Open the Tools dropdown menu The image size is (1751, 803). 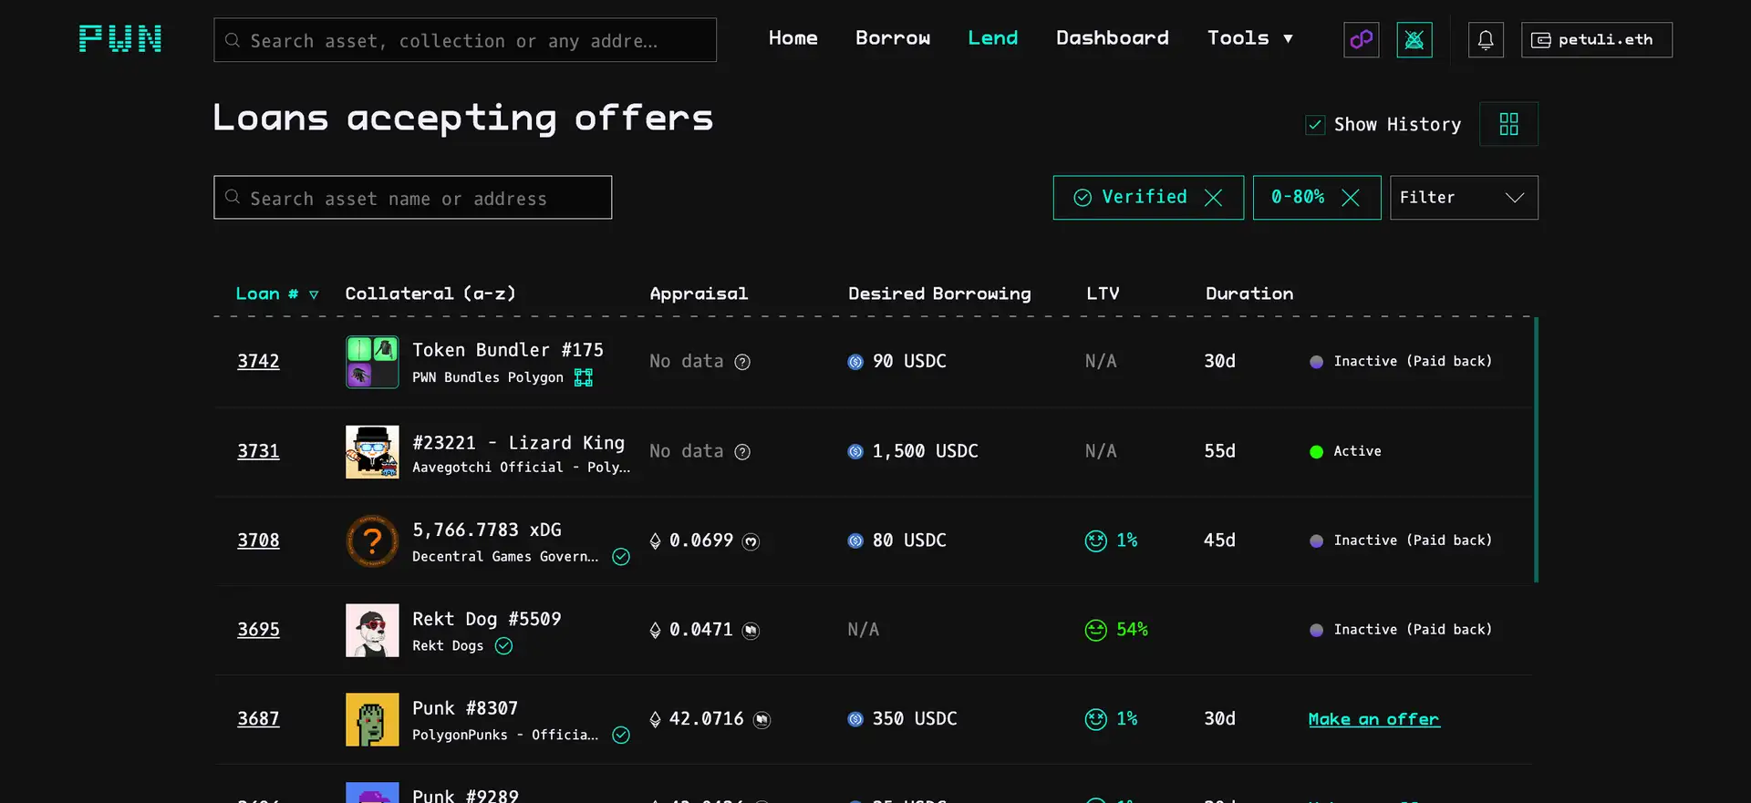[1249, 38]
